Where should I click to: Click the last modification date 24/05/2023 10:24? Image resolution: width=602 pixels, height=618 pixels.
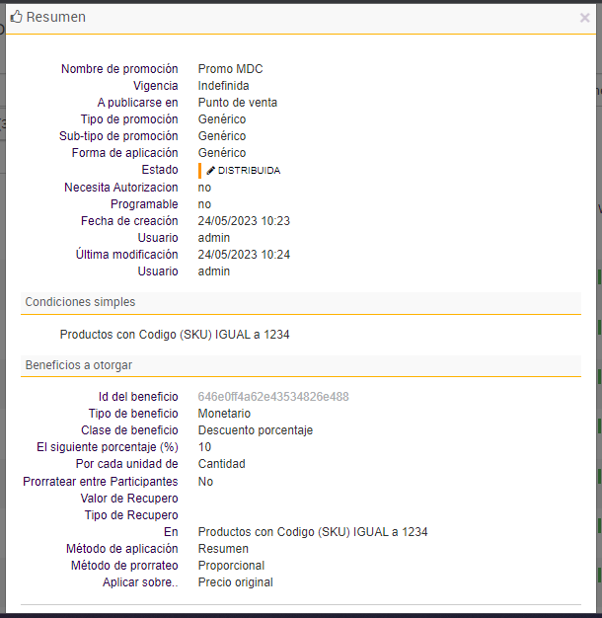pyautogui.click(x=244, y=255)
